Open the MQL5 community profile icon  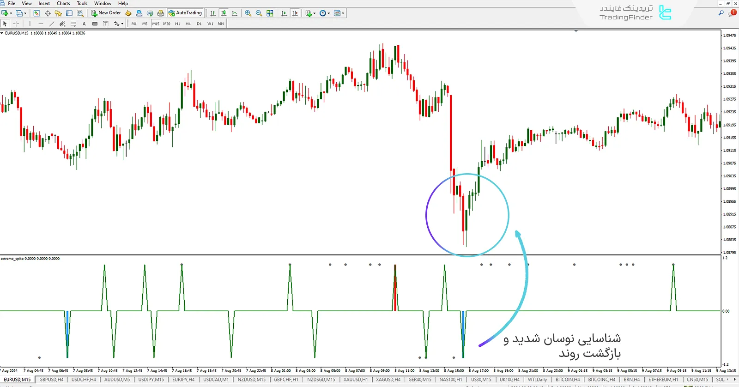(x=139, y=13)
